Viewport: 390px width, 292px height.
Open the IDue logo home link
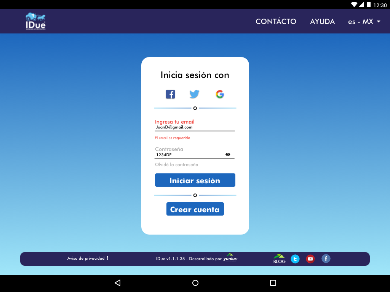pos(35,21)
